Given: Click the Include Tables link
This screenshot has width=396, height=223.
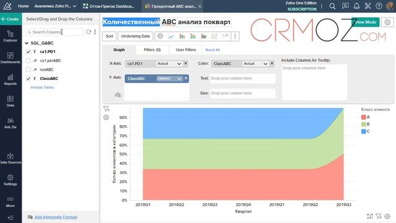Looking at the screenshot, I should click(x=42, y=87).
